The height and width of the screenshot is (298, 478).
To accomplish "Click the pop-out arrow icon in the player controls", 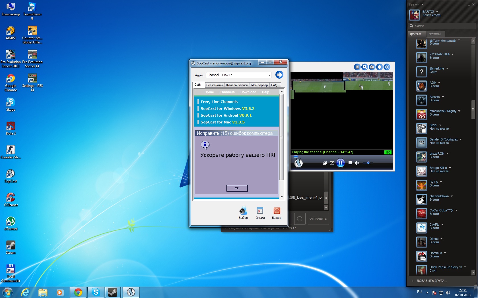I will [x=332, y=163].
